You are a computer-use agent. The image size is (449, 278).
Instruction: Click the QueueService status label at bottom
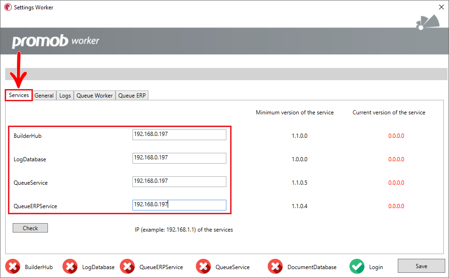click(232, 267)
